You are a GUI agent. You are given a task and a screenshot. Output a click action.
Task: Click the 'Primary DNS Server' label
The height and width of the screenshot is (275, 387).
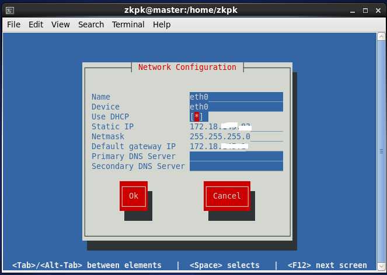pos(134,156)
